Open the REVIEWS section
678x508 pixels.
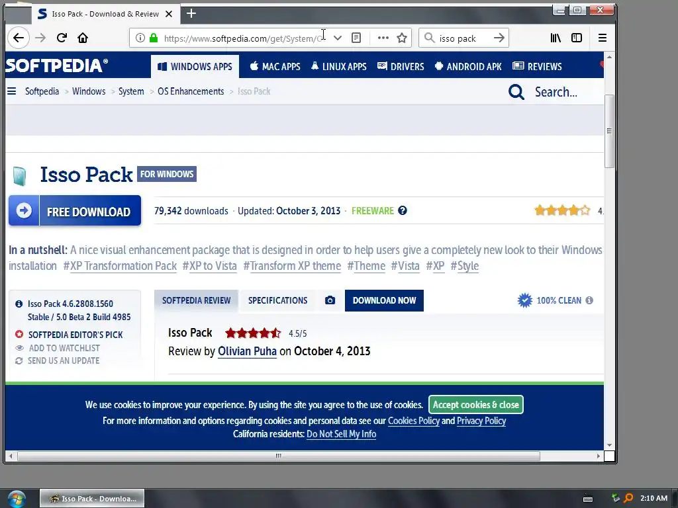[x=537, y=67]
